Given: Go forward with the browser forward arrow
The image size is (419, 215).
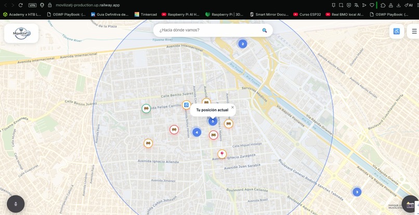Looking at the screenshot, I should 12,5.
